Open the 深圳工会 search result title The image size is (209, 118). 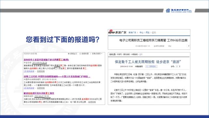click(x=57, y=76)
